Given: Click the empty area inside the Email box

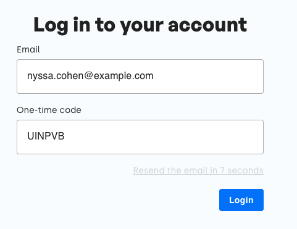Looking at the screenshot, I should click(208, 77).
